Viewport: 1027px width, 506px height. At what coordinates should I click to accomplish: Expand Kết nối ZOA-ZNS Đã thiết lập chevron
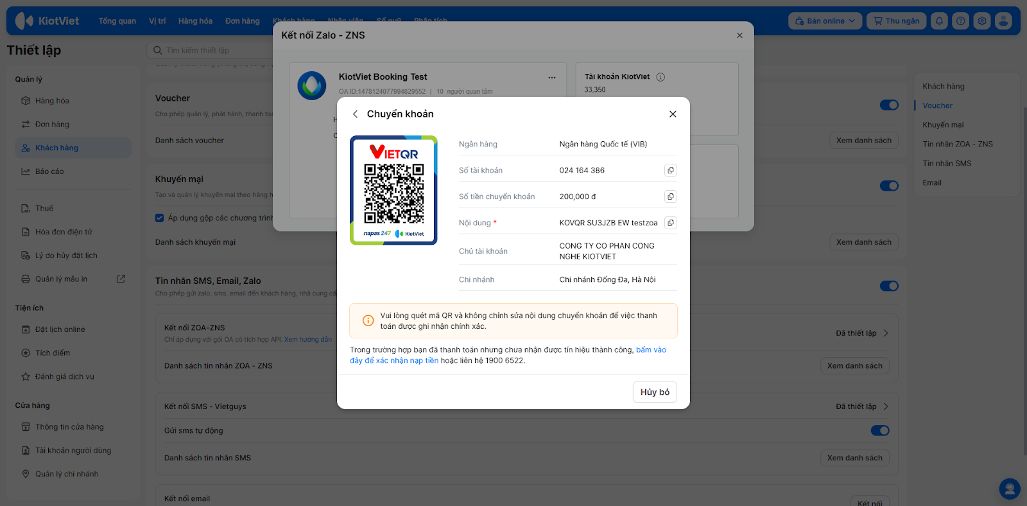886,333
